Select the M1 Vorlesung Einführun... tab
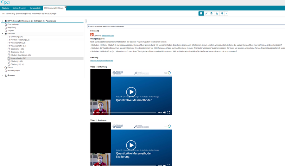 click(x=54, y=8)
